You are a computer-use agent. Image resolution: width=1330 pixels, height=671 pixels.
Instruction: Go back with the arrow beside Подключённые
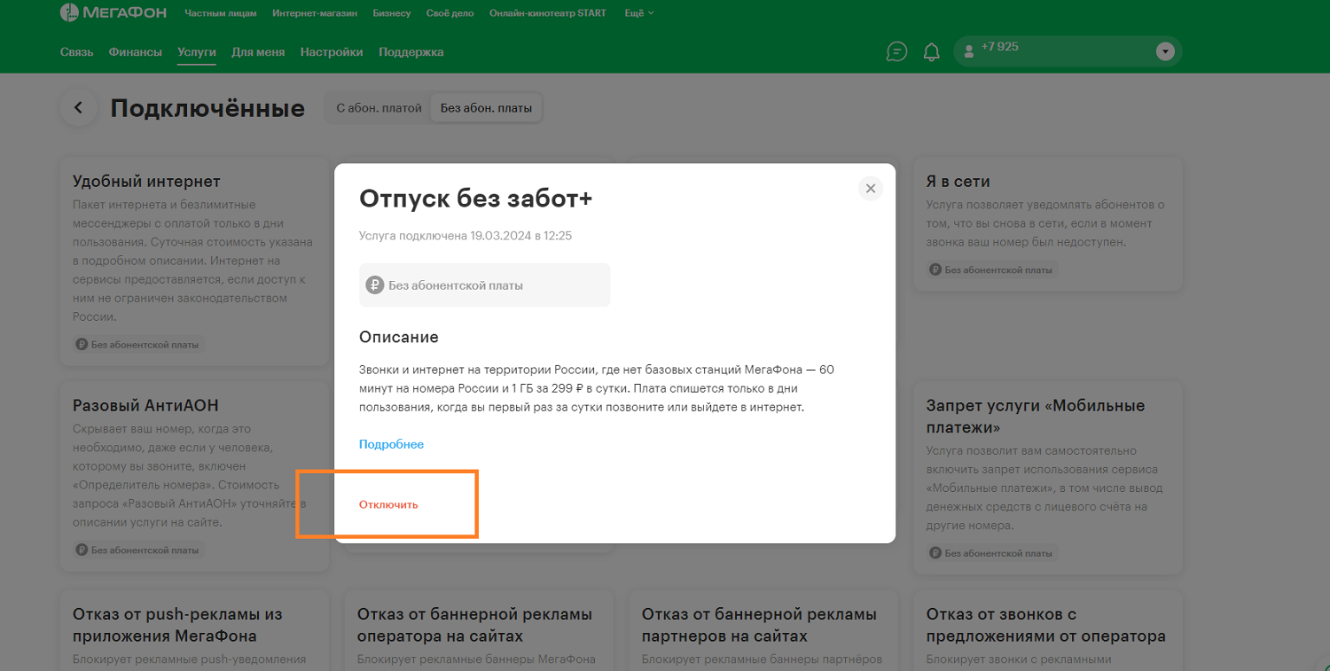click(78, 107)
